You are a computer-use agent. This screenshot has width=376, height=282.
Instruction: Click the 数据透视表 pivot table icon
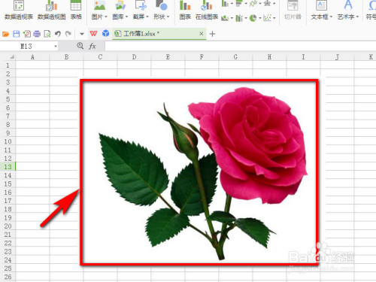[19, 10]
